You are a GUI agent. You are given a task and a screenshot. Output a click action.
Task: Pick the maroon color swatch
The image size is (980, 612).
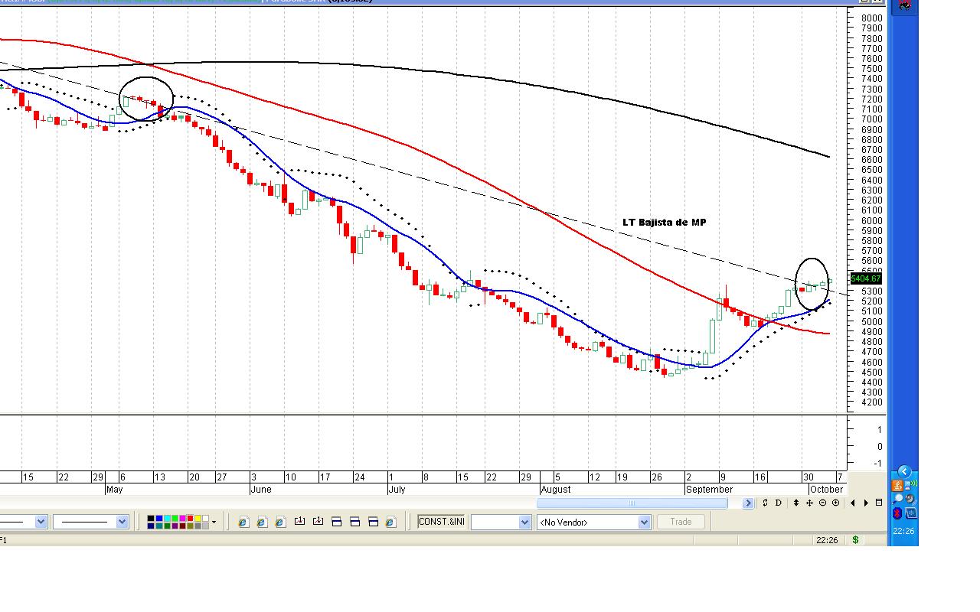tap(181, 526)
